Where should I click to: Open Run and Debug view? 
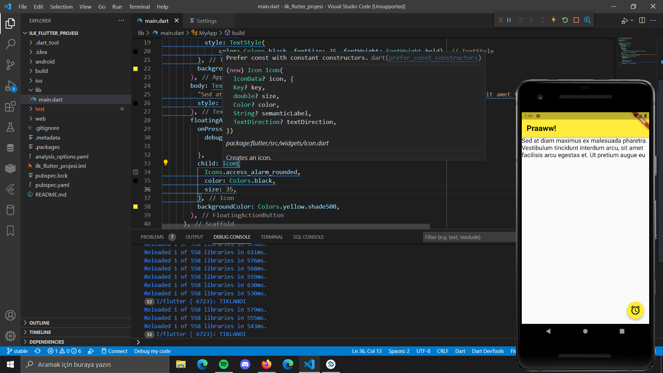coord(10,86)
